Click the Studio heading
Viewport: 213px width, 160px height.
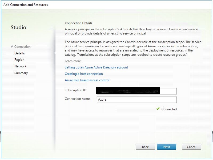[18, 27]
